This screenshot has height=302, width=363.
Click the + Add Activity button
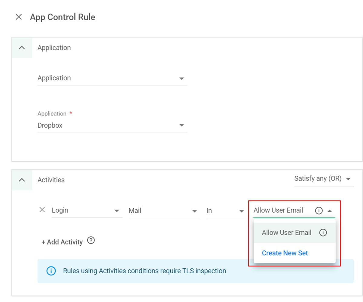click(62, 242)
